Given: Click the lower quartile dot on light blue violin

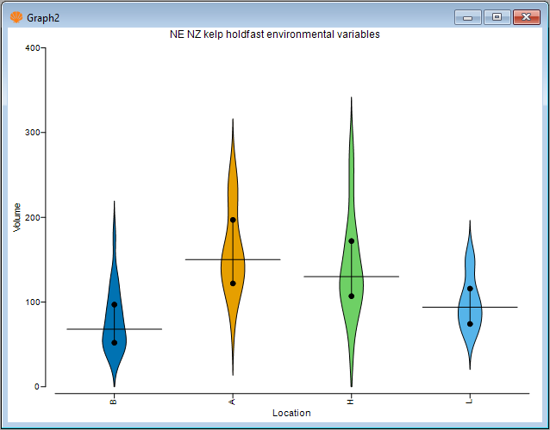Looking at the screenshot, I should click(x=470, y=324).
